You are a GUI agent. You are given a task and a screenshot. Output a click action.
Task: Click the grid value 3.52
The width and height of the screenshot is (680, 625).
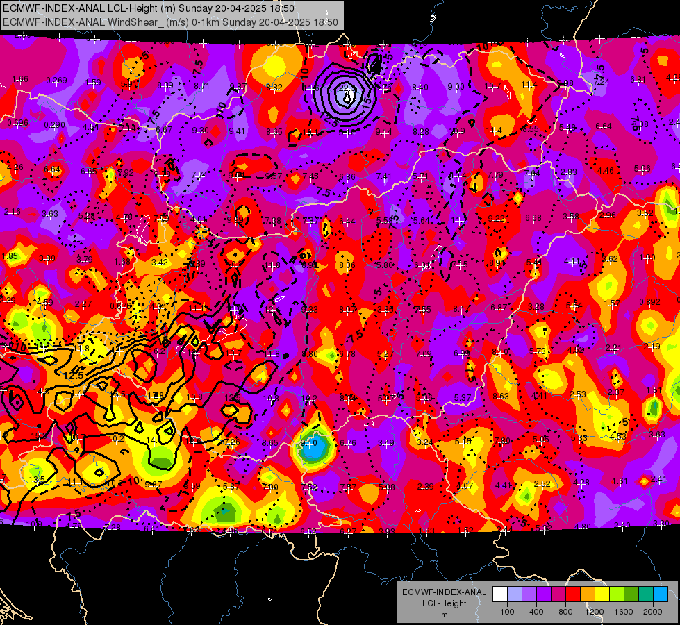point(645,212)
